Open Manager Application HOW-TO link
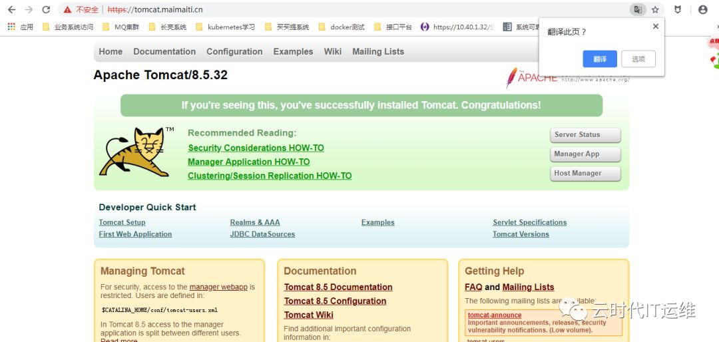The width and height of the screenshot is (719, 342). coord(248,162)
